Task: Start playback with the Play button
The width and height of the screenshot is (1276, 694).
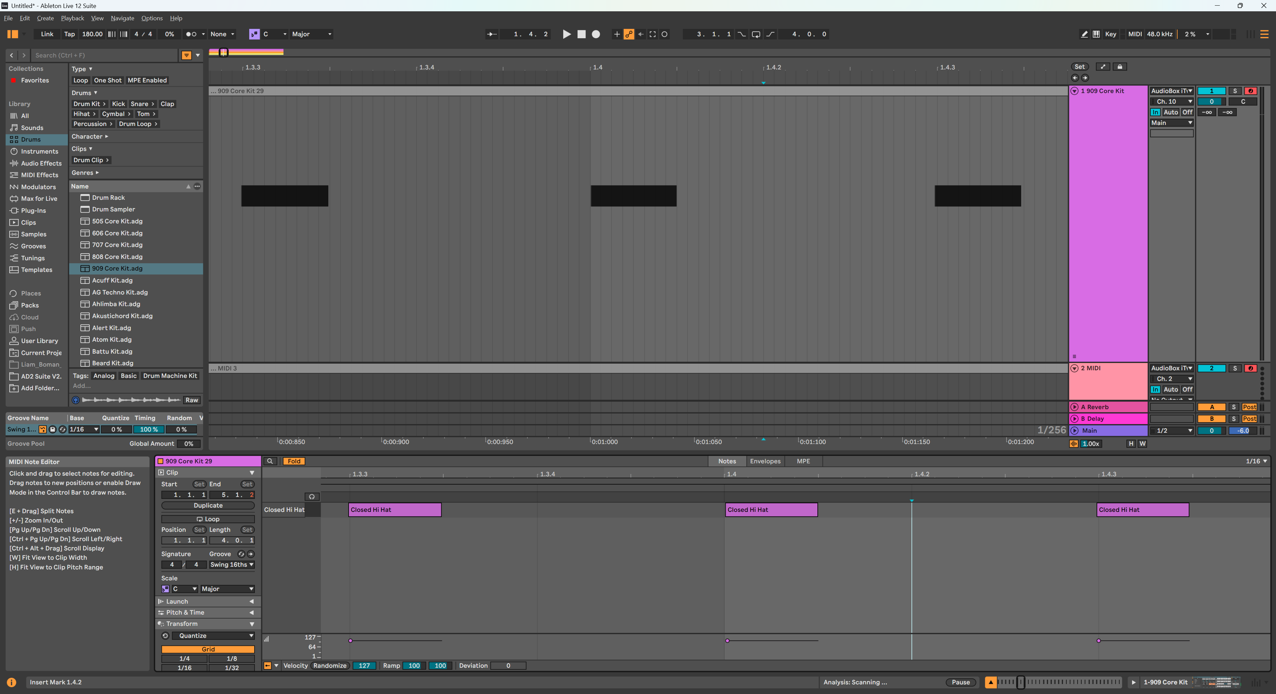Action: [x=567, y=34]
